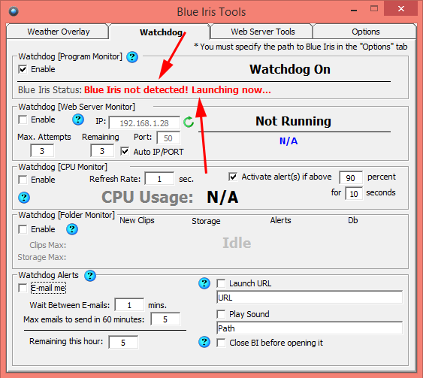Click the Max emails per hour field
Viewport: 423px width, 378px height.
165,319
